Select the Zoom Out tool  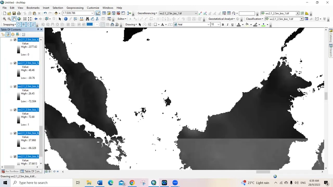click(x=9, y=19)
